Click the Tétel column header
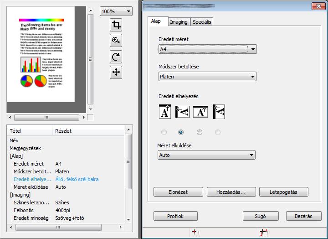The width and height of the screenshot is (328, 239). click(x=31, y=131)
